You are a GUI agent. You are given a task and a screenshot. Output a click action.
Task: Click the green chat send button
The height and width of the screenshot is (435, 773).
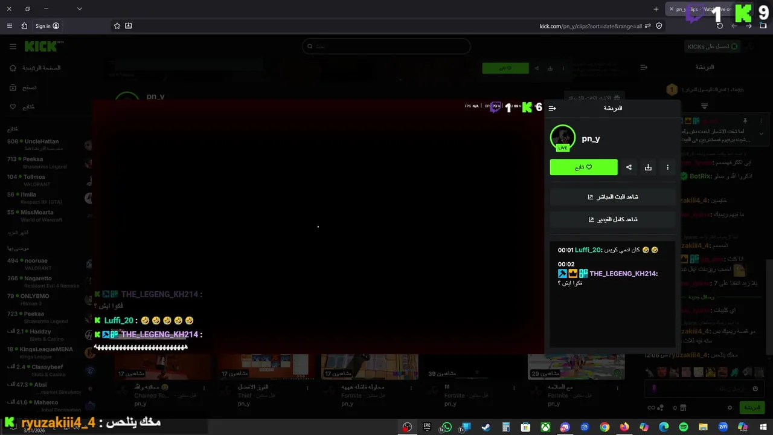point(752,408)
